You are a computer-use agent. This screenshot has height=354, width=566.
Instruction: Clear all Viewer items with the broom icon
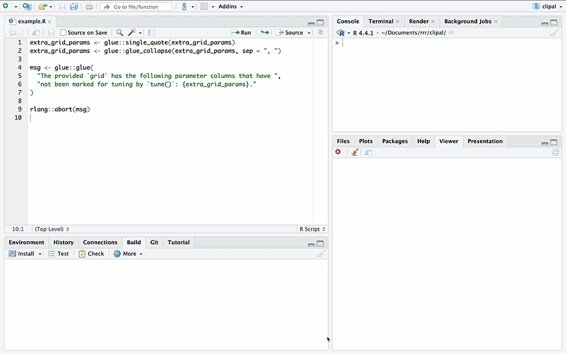point(354,152)
